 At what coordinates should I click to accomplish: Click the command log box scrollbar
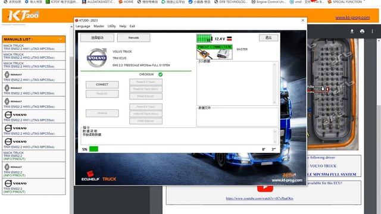point(275,136)
